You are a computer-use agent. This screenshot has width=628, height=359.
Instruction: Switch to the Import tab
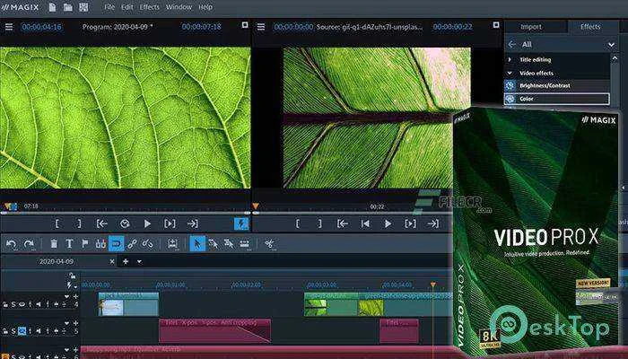click(531, 27)
